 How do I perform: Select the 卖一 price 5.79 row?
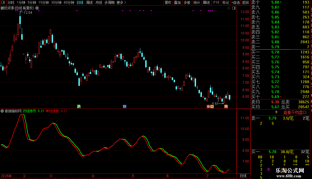[x=280, y=47]
